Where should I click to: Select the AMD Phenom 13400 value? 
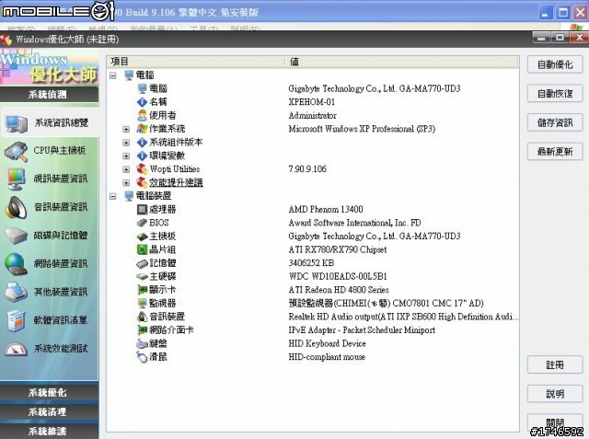pos(326,209)
